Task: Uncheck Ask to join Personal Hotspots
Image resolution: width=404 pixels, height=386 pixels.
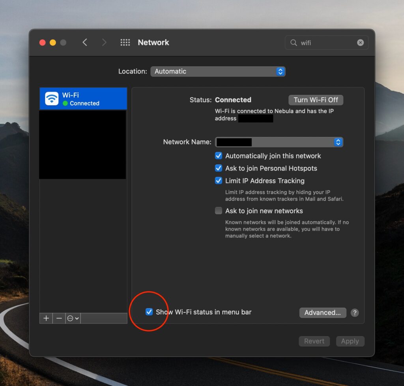Action: coord(219,168)
